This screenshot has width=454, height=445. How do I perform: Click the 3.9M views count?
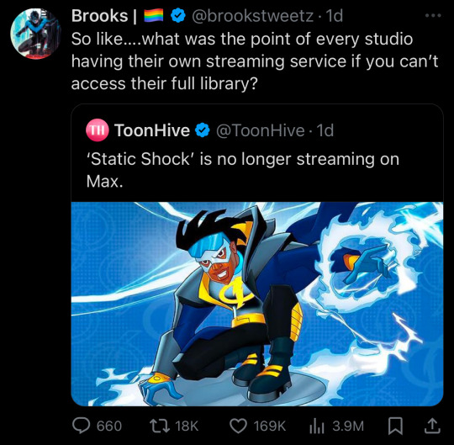(348, 426)
